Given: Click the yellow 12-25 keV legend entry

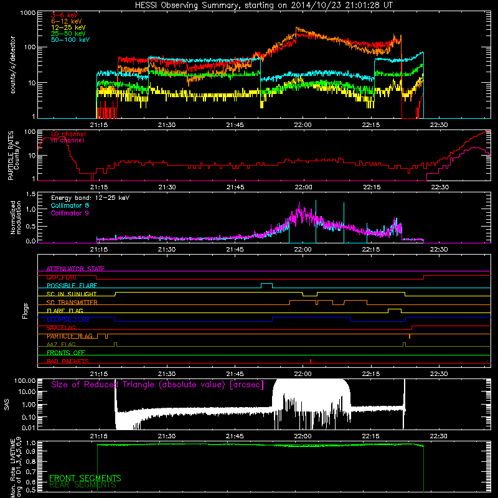Looking at the screenshot, I should (x=68, y=27).
